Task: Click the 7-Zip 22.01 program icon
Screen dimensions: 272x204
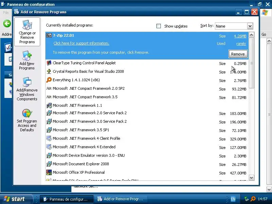Action: coord(49,36)
